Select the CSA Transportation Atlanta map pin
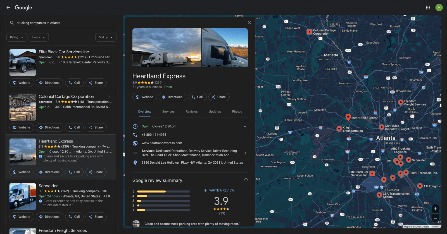This screenshot has height=234, width=447. click(379, 195)
